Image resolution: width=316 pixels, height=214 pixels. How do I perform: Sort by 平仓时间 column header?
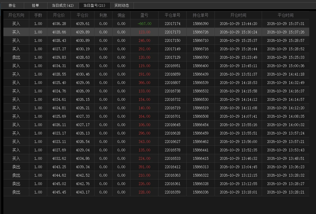tap(285, 15)
